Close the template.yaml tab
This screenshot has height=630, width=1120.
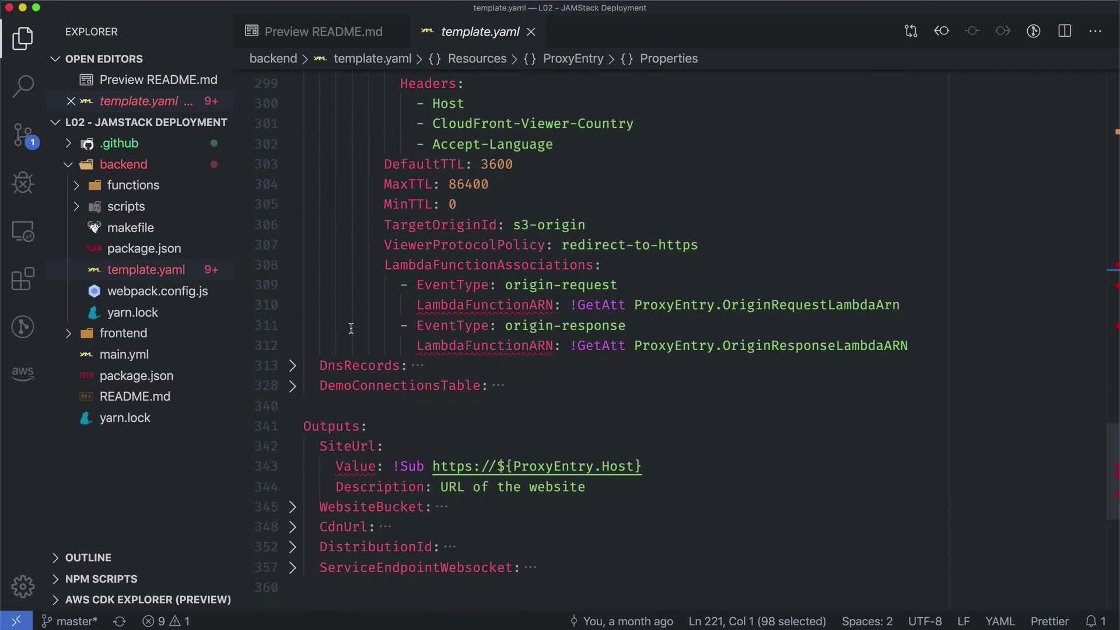(531, 32)
